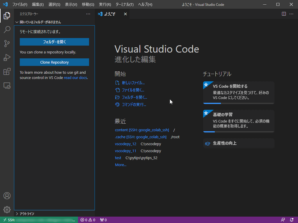
Task: Click the Clone Repository button
Action: coord(54,62)
